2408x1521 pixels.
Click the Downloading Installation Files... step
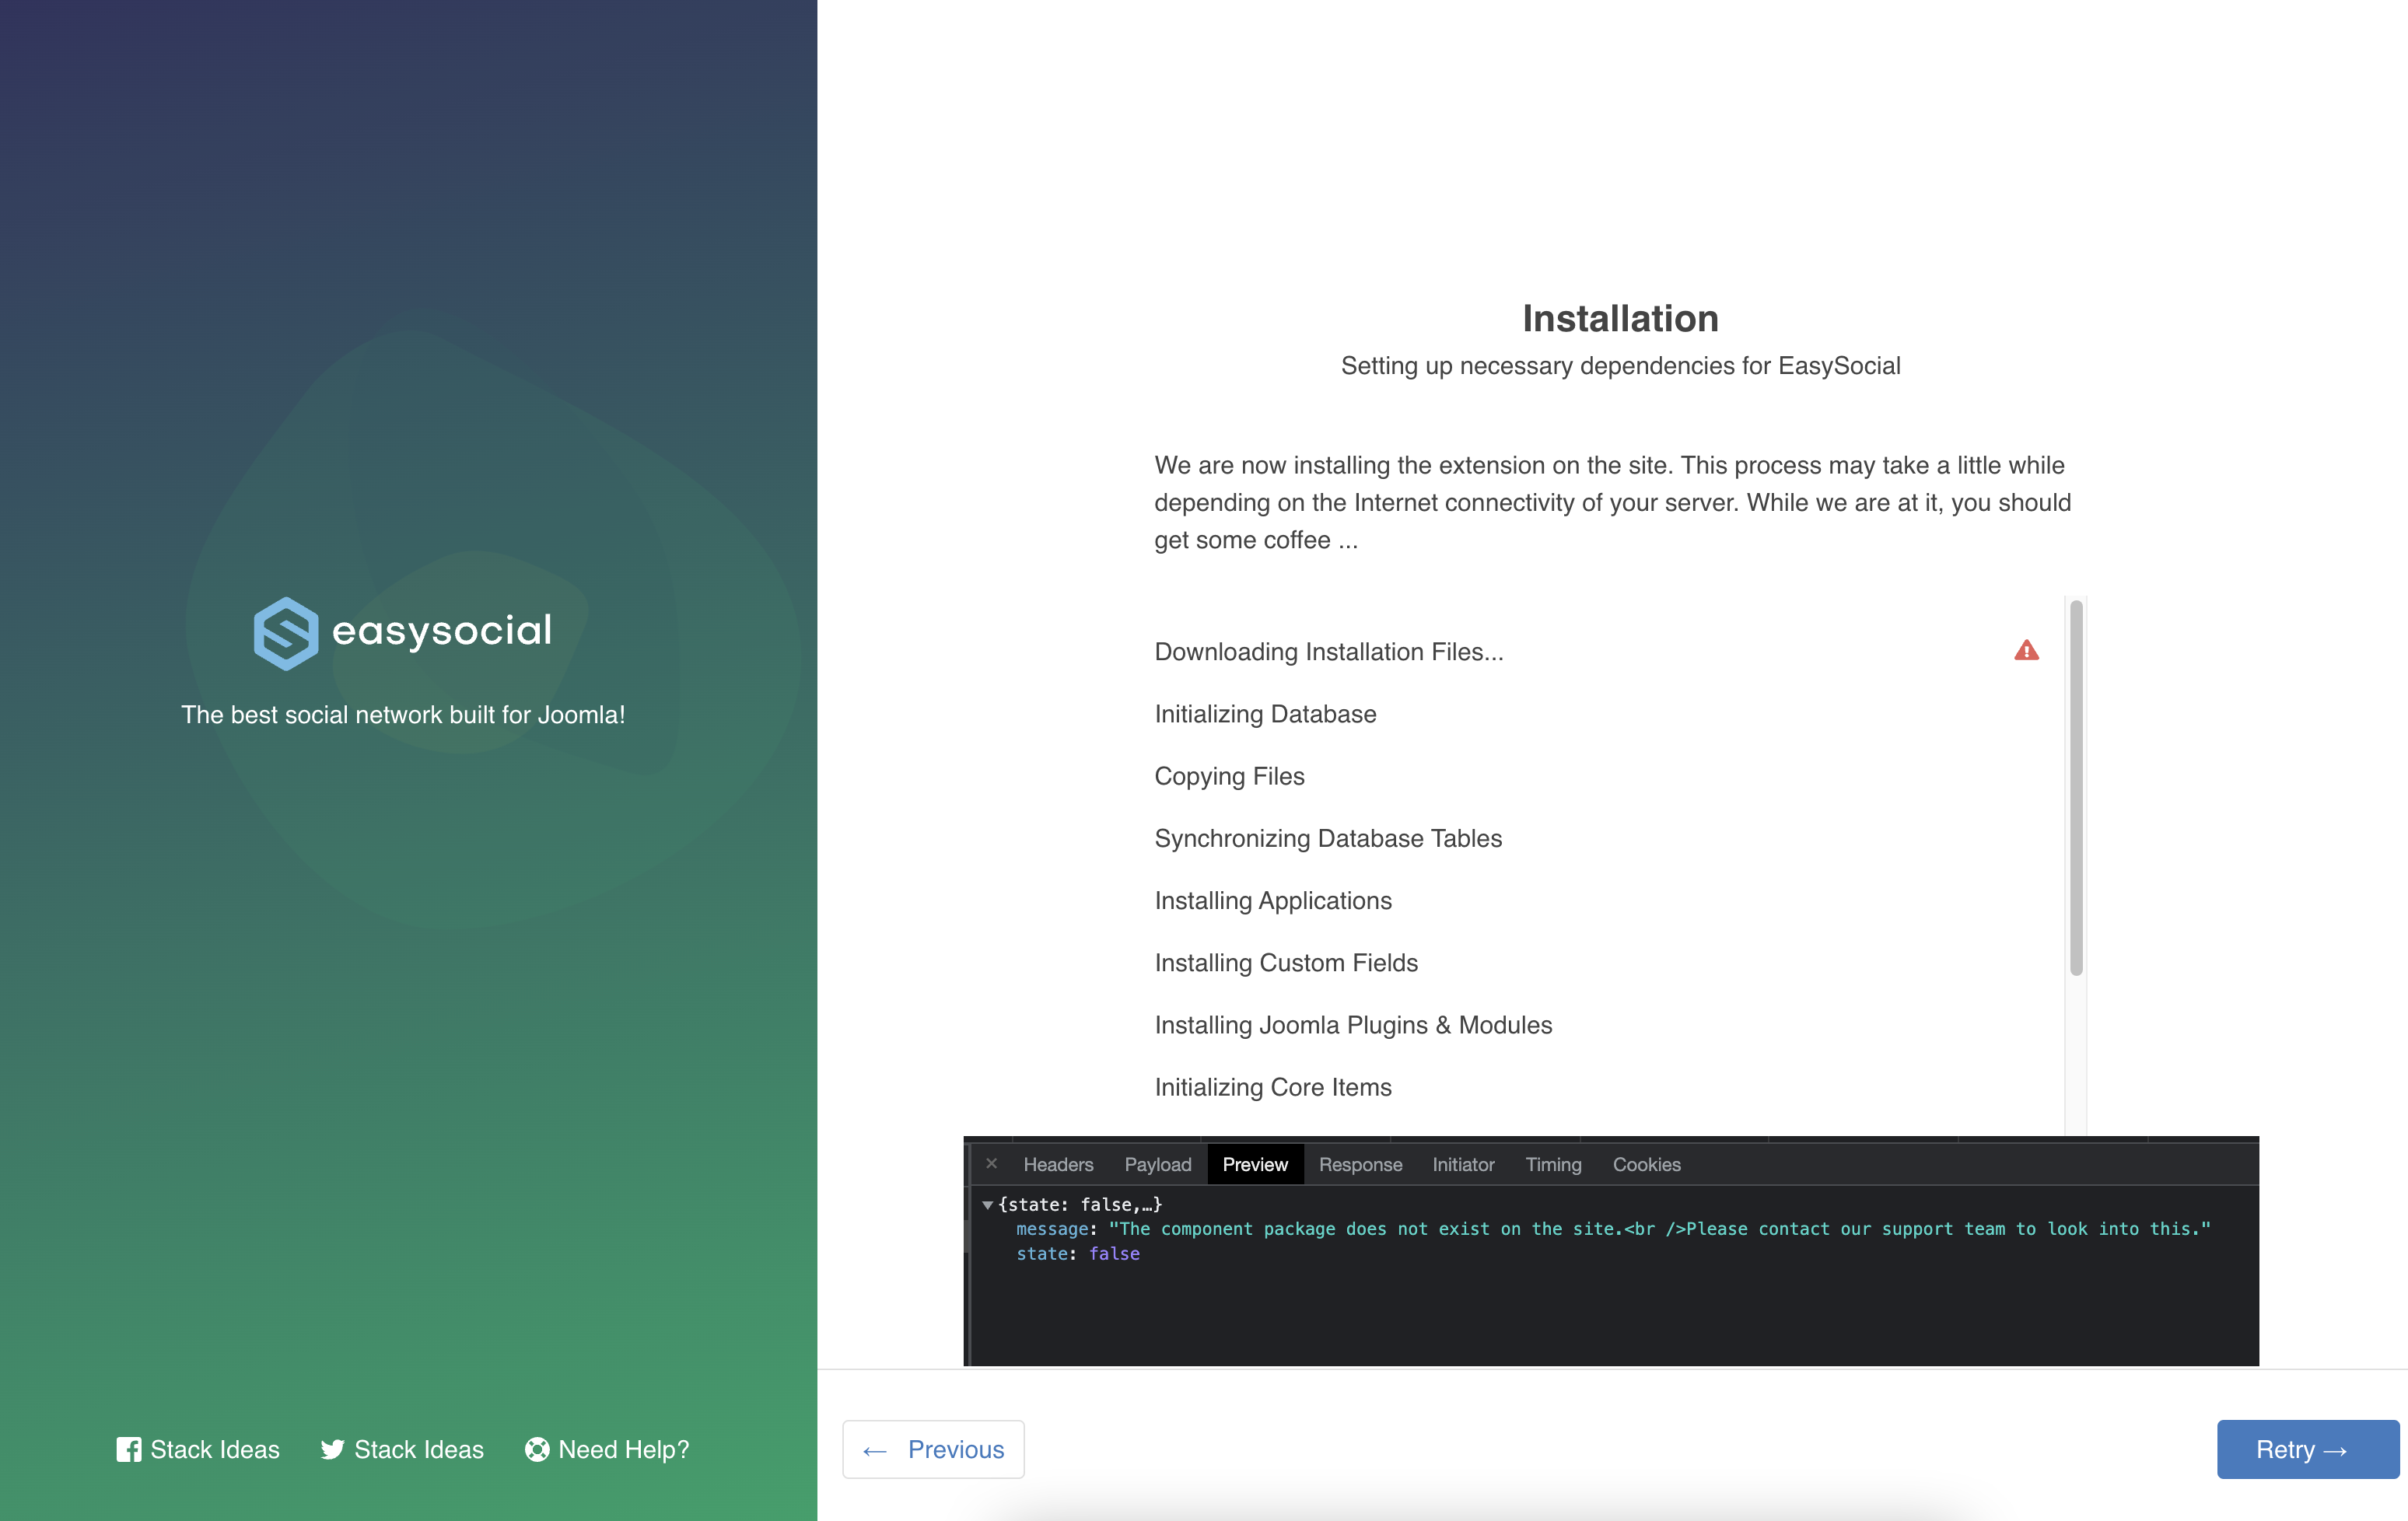(1329, 652)
